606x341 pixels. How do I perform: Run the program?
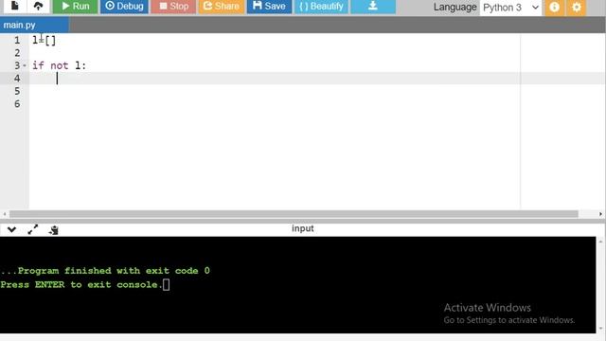(x=76, y=7)
